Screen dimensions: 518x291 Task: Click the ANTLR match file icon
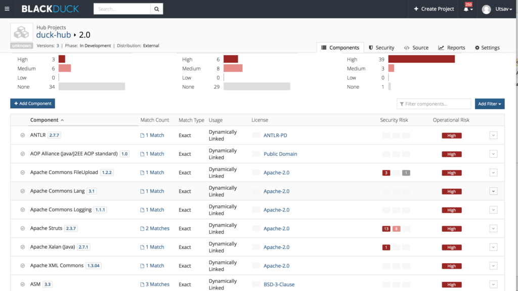pyautogui.click(x=142, y=136)
